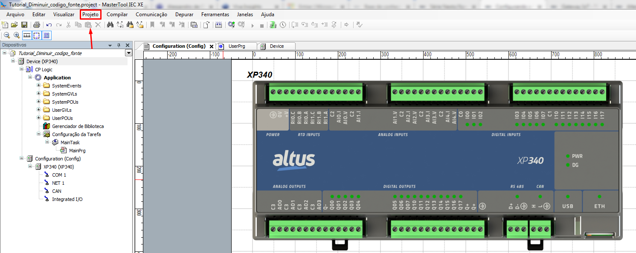Collapse the Configuration (Config) node
The width and height of the screenshot is (636, 253).
click(x=22, y=159)
